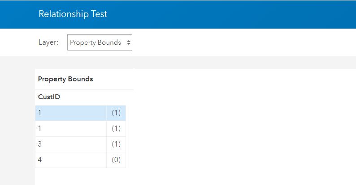
Task: Click the (1) count in highlighted row
Action: (x=116, y=113)
